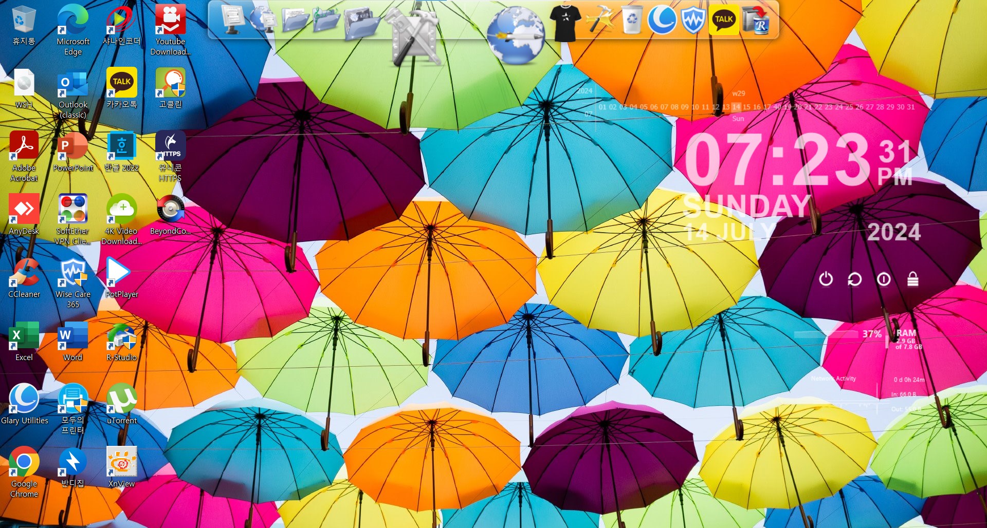Screen dimensions: 987x528
Task: Click the globe with rocket dock icon
Action: click(x=516, y=35)
